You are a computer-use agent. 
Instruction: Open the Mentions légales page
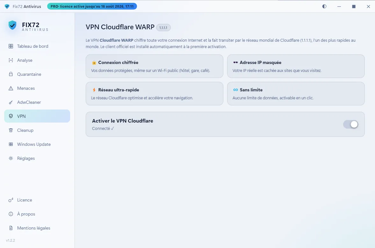tap(37, 228)
